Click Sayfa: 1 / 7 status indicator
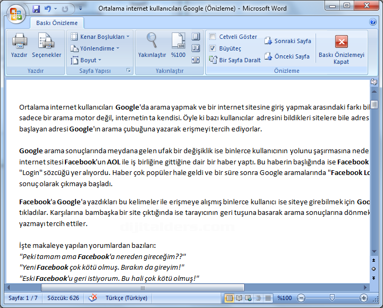Screen dimensions: 383x308 (x=23, y=298)
